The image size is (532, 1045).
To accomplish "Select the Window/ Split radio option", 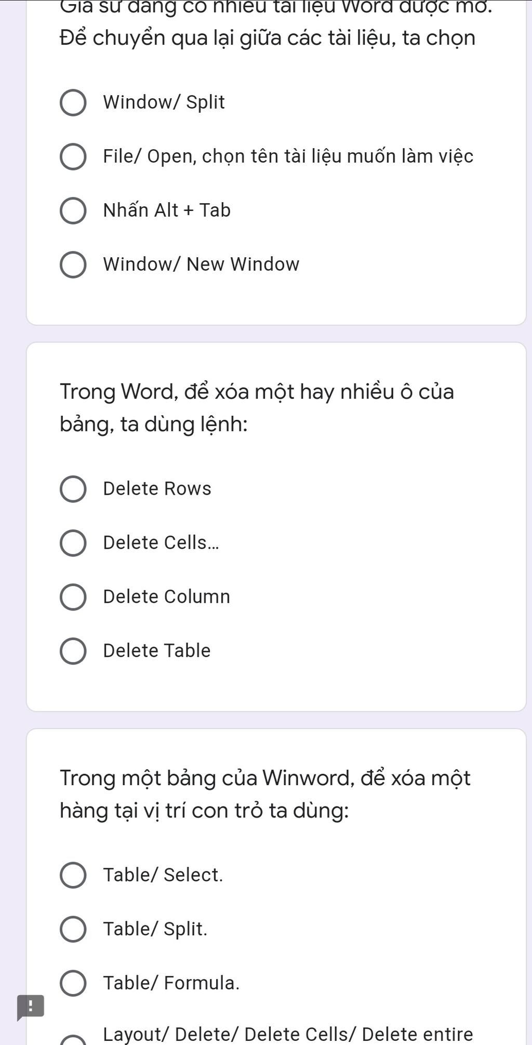I will pyautogui.click(x=73, y=102).
